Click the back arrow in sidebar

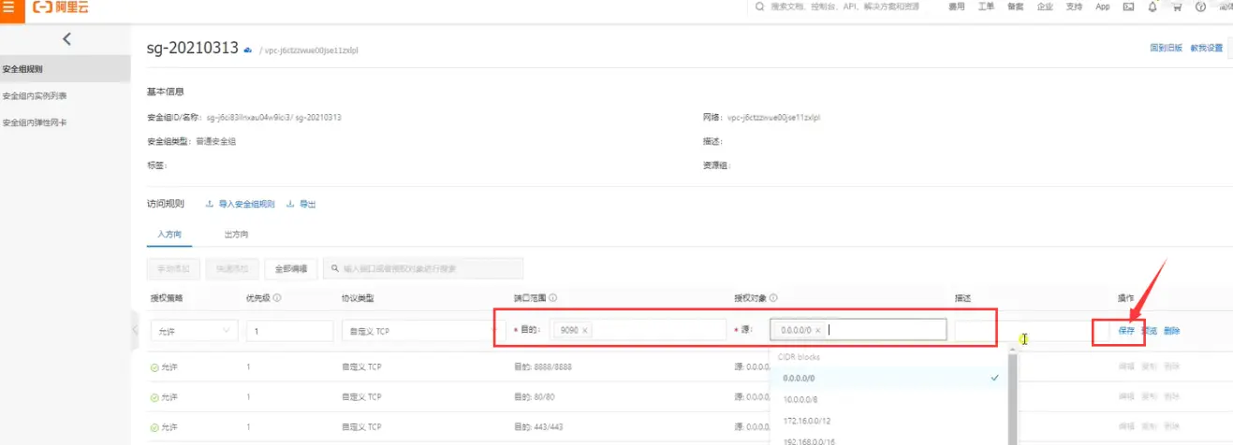point(66,38)
